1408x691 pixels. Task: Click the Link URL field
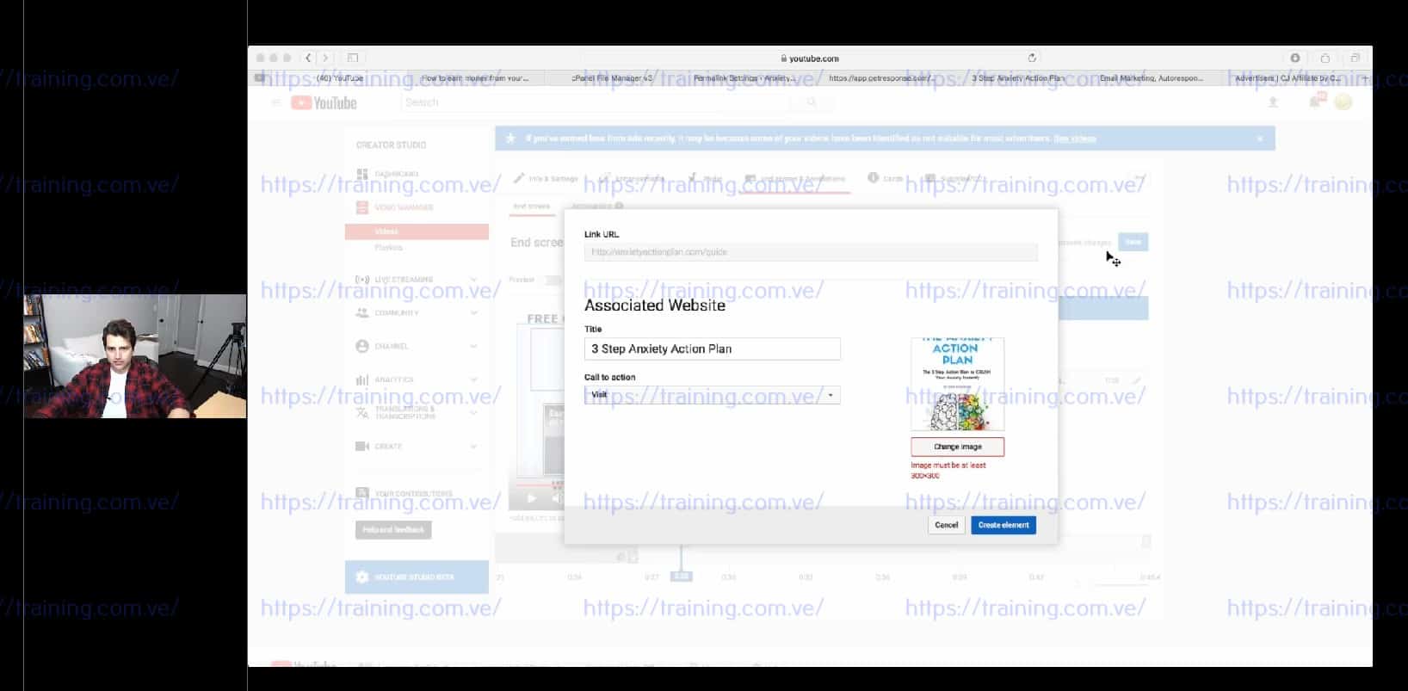811,252
